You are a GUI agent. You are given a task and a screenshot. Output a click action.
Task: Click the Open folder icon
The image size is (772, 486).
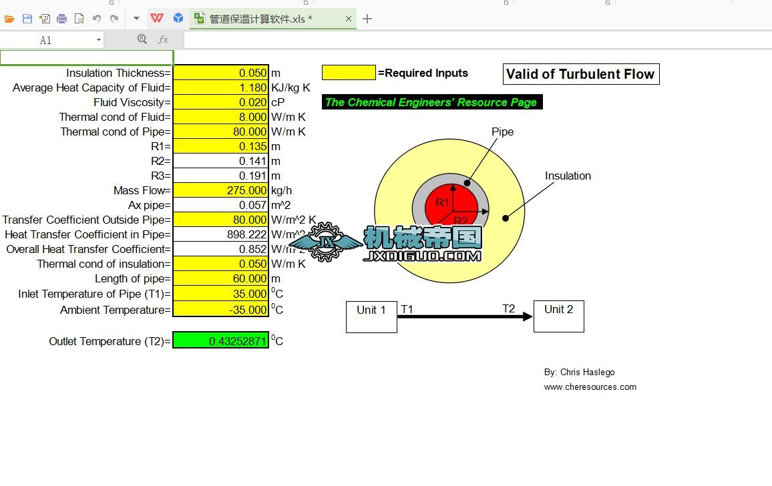tap(9, 19)
